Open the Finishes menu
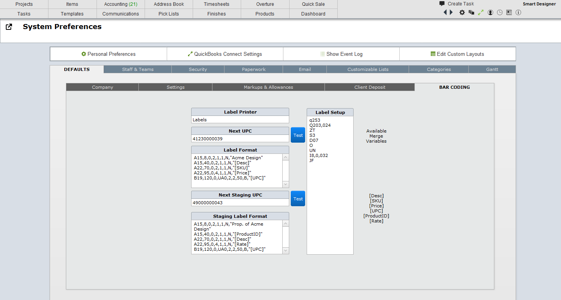Image resolution: width=561 pixels, height=300 pixels. [x=217, y=14]
